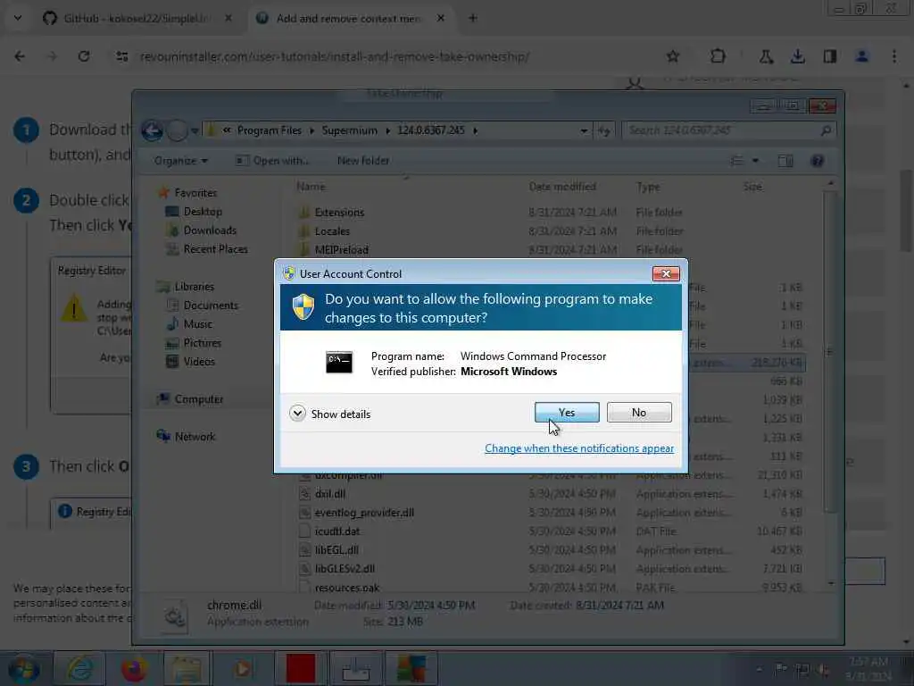Click Explorer refresh button beside address bar
Viewport: 914px width, 686px height.
604,130
